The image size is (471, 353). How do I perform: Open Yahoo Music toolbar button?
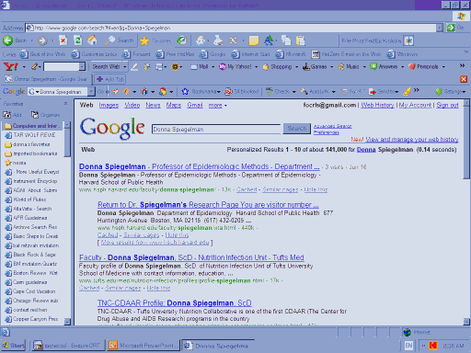(x=349, y=66)
